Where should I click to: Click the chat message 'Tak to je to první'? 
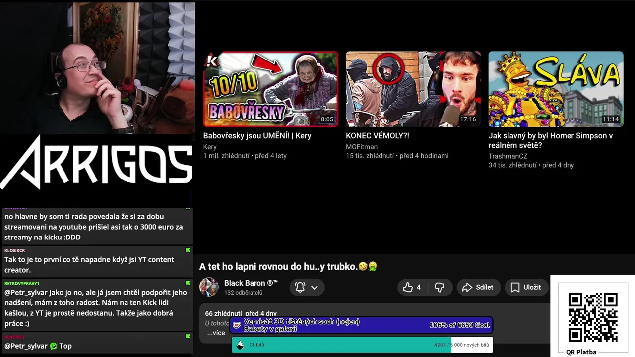[x=89, y=265]
